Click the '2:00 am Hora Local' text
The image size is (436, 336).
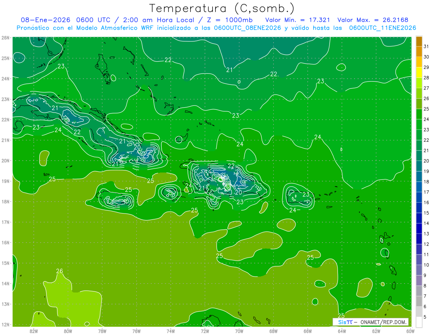coord(159,20)
